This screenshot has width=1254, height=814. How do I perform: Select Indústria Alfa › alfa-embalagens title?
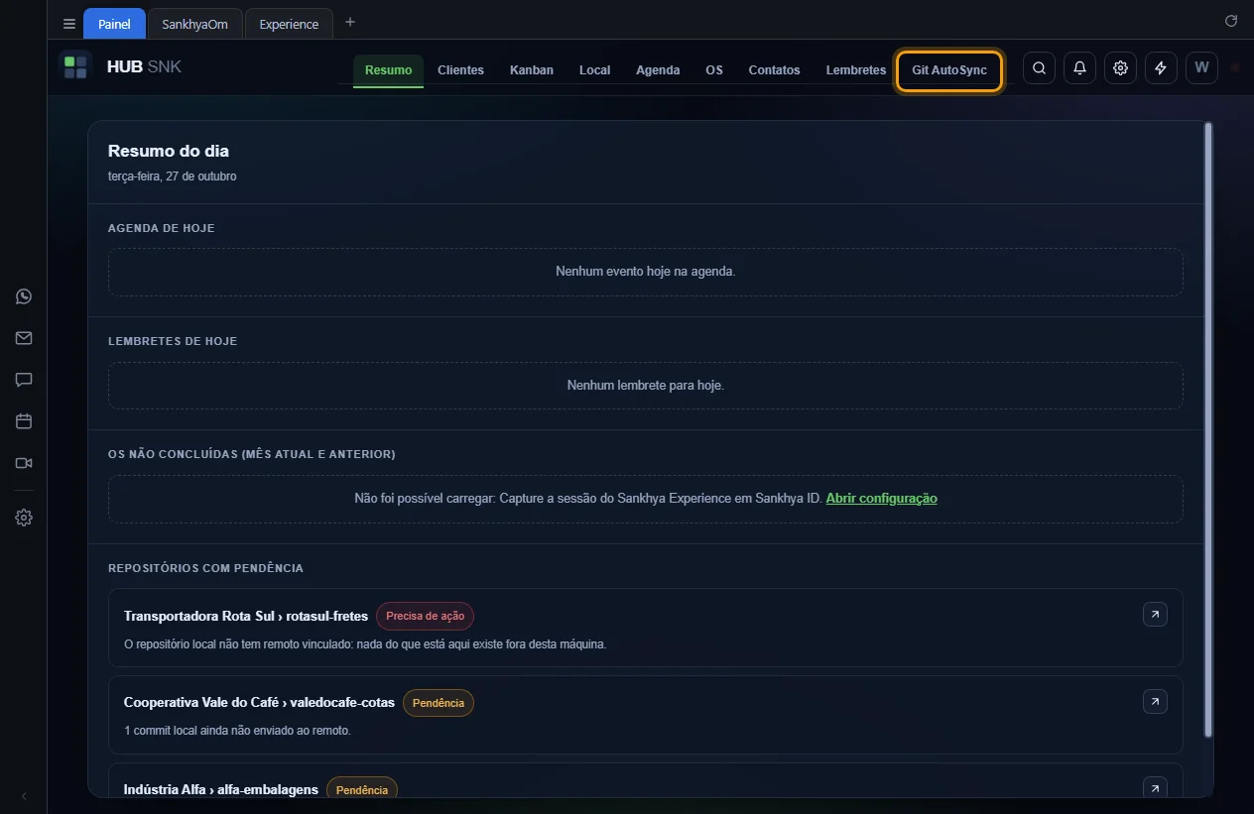pos(221,789)
